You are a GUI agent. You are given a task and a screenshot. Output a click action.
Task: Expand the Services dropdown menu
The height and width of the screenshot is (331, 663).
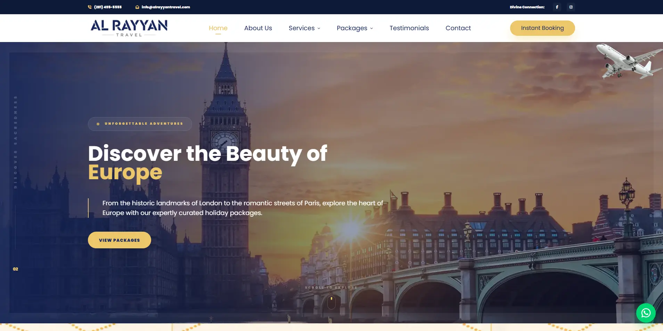coord(304,28)
